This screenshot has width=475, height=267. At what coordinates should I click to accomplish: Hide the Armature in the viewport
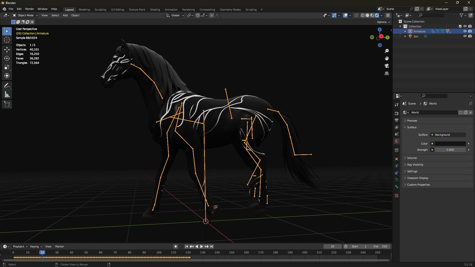click(x=465, y=31)
